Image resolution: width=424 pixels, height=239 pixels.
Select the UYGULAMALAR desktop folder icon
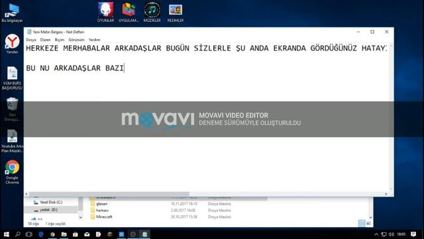(129, 12)
